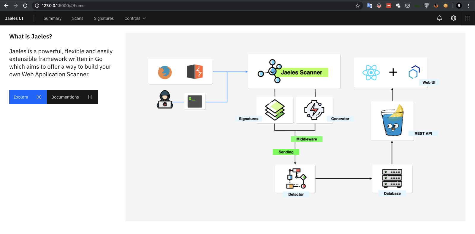Click the Jaeles Scanner molecule logo
Image resolution: width=475 pixels, height=234 pixels.
270,71
